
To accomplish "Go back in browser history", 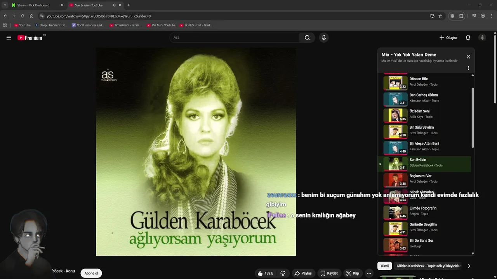I will (5, 16).
